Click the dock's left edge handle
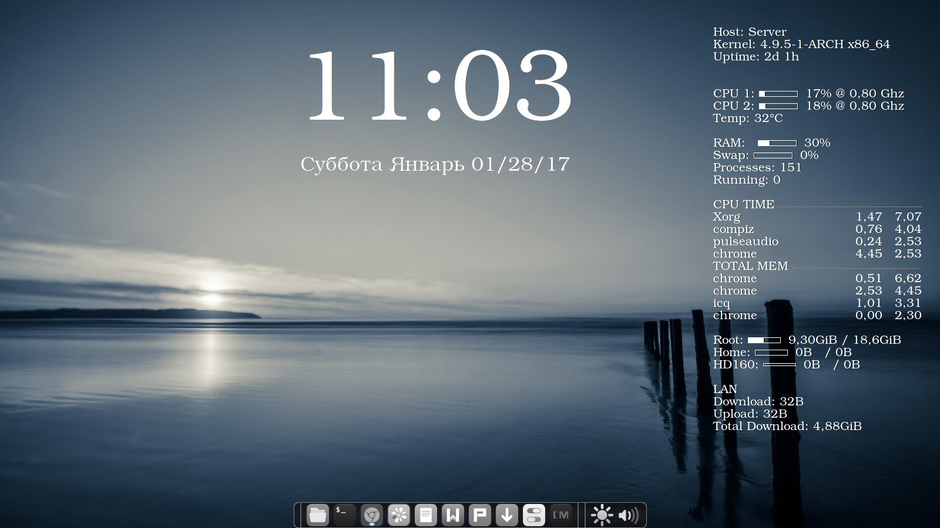Viewport: 940px width, 528px height. (x=298, y=515)
